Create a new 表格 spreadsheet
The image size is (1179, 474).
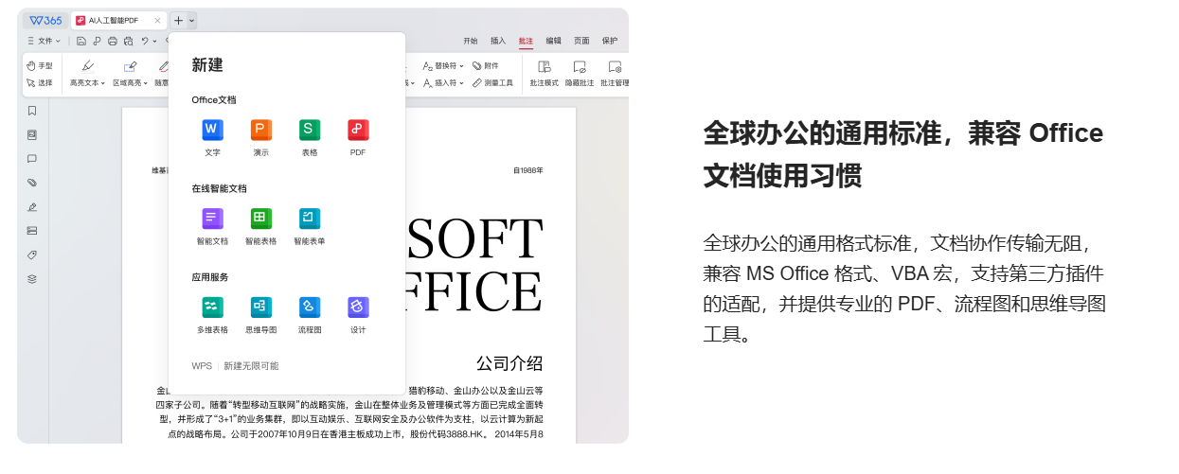pyautogui.click(x=310, y=131)
